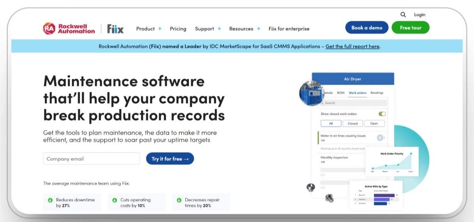
Task: Switch to the Work orders tab
Action: point(357,93)
